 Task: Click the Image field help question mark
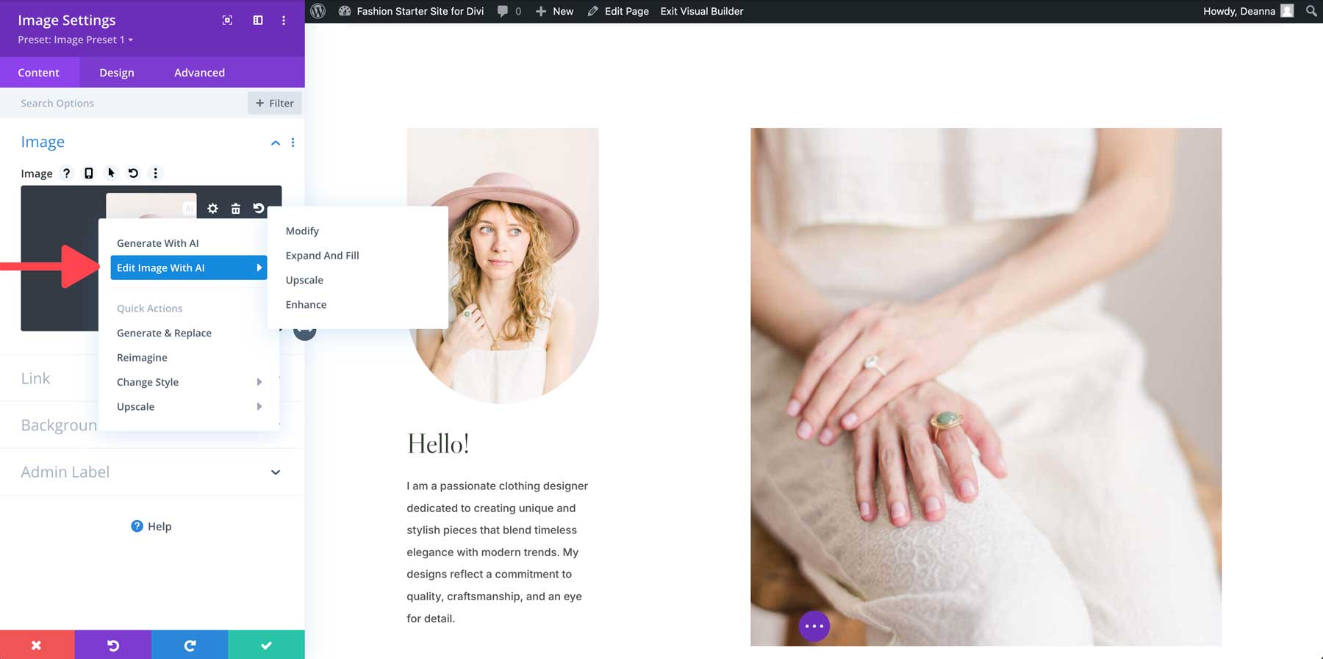(66, 173)
